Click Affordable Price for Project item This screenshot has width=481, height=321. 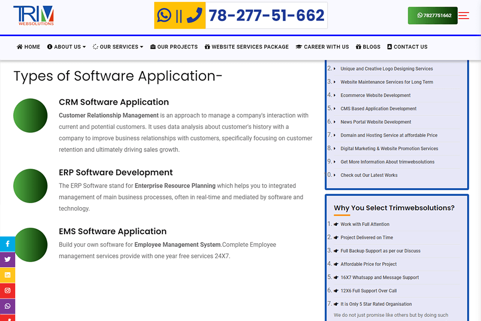coord(368,264)
